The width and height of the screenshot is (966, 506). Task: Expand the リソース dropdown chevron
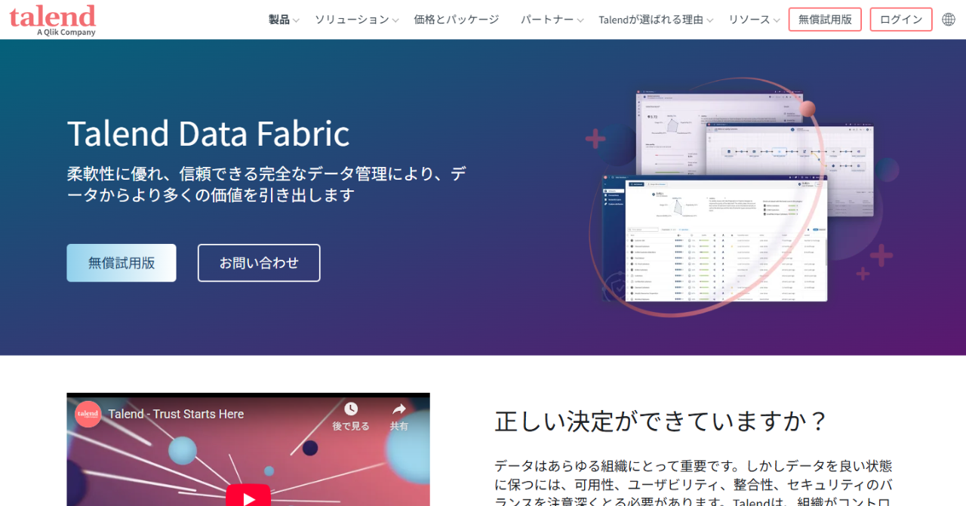tap(777, 20)
